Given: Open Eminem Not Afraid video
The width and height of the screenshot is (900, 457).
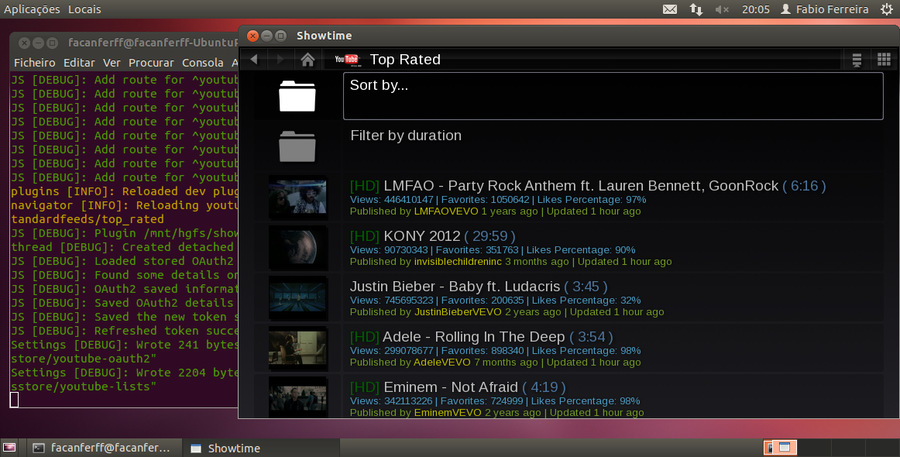Looking at the screenshot, I should [x=613, y=397].
